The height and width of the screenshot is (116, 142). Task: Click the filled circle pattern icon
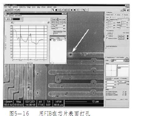click(x=72, y=10)
